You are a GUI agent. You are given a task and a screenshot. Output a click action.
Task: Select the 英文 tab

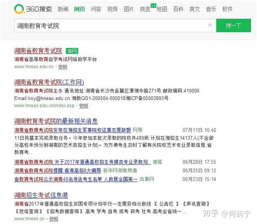tap(194, 9)
